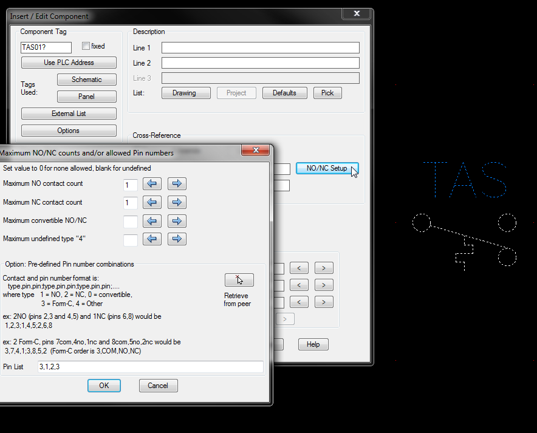Image resolution: width=537 pixels, height=433 pixels.
Task: Edit the Pin List value 3,1,2,3
Action: click(150, 367)
